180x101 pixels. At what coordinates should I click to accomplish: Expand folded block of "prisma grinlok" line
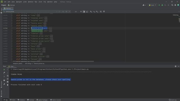[x=48, y=57]
